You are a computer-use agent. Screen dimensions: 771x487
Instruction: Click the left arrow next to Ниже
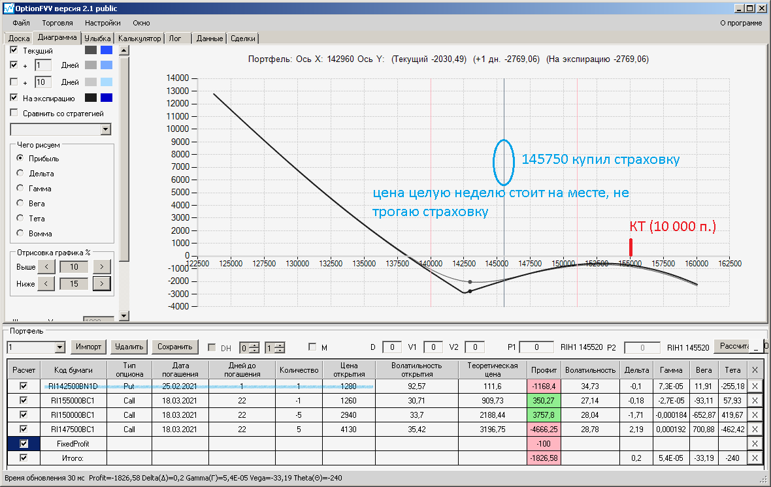pyautogui.click(x=46, y=283)
